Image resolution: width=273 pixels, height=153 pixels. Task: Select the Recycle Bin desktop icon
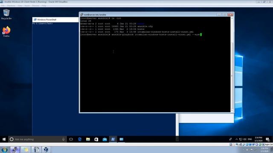coord(6,14)
